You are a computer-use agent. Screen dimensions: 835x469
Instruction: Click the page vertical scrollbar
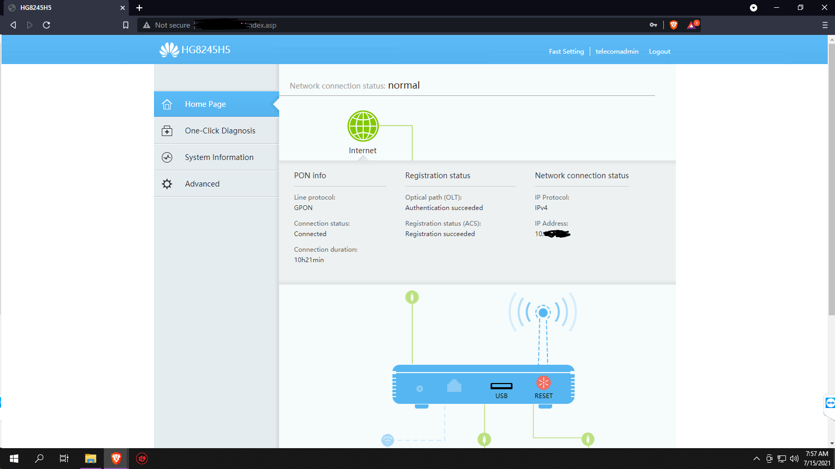click(x=831, y=180)
